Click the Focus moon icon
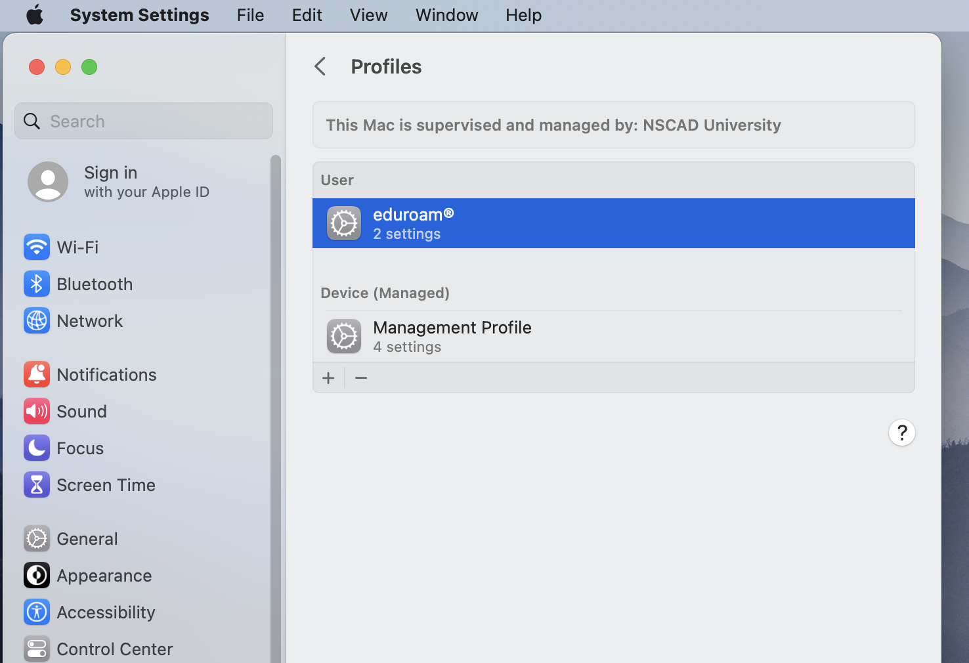Screen dimensions: 969x663 coord(37,448)
